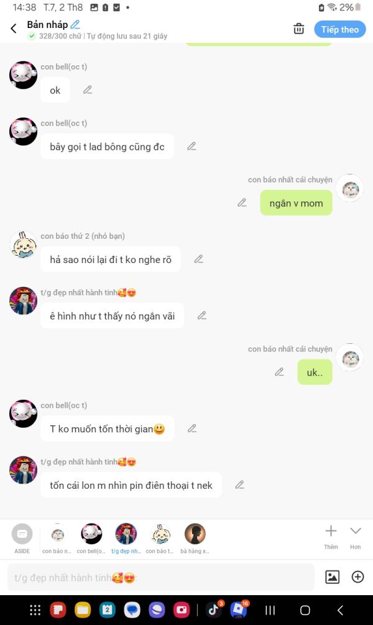
Task: Edit the "uk.." message
Action: (x=279, y=373)
